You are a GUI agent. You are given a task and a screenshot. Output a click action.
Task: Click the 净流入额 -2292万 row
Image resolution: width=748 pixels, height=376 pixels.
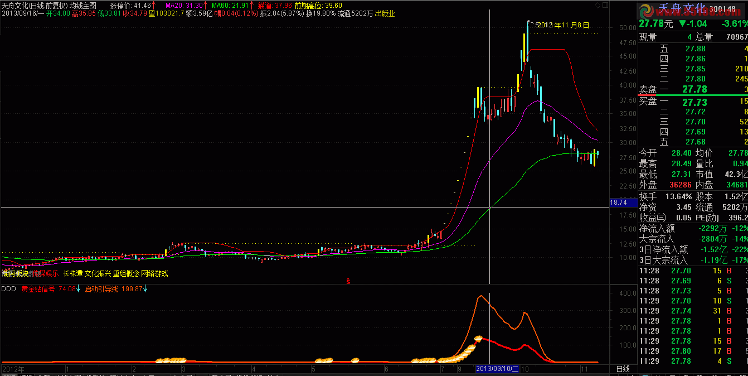click(x=693, y=228)
